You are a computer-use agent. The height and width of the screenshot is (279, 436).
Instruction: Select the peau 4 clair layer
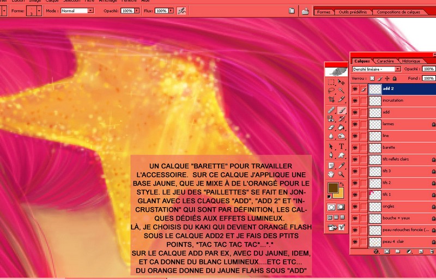(x=402, y=242)
